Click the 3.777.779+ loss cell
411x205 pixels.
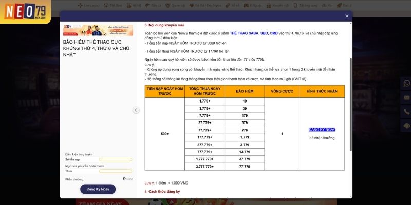[x=204, y=167]
